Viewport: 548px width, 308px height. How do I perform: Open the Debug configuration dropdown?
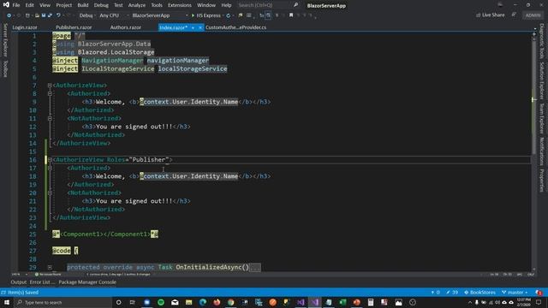[87, 15]
